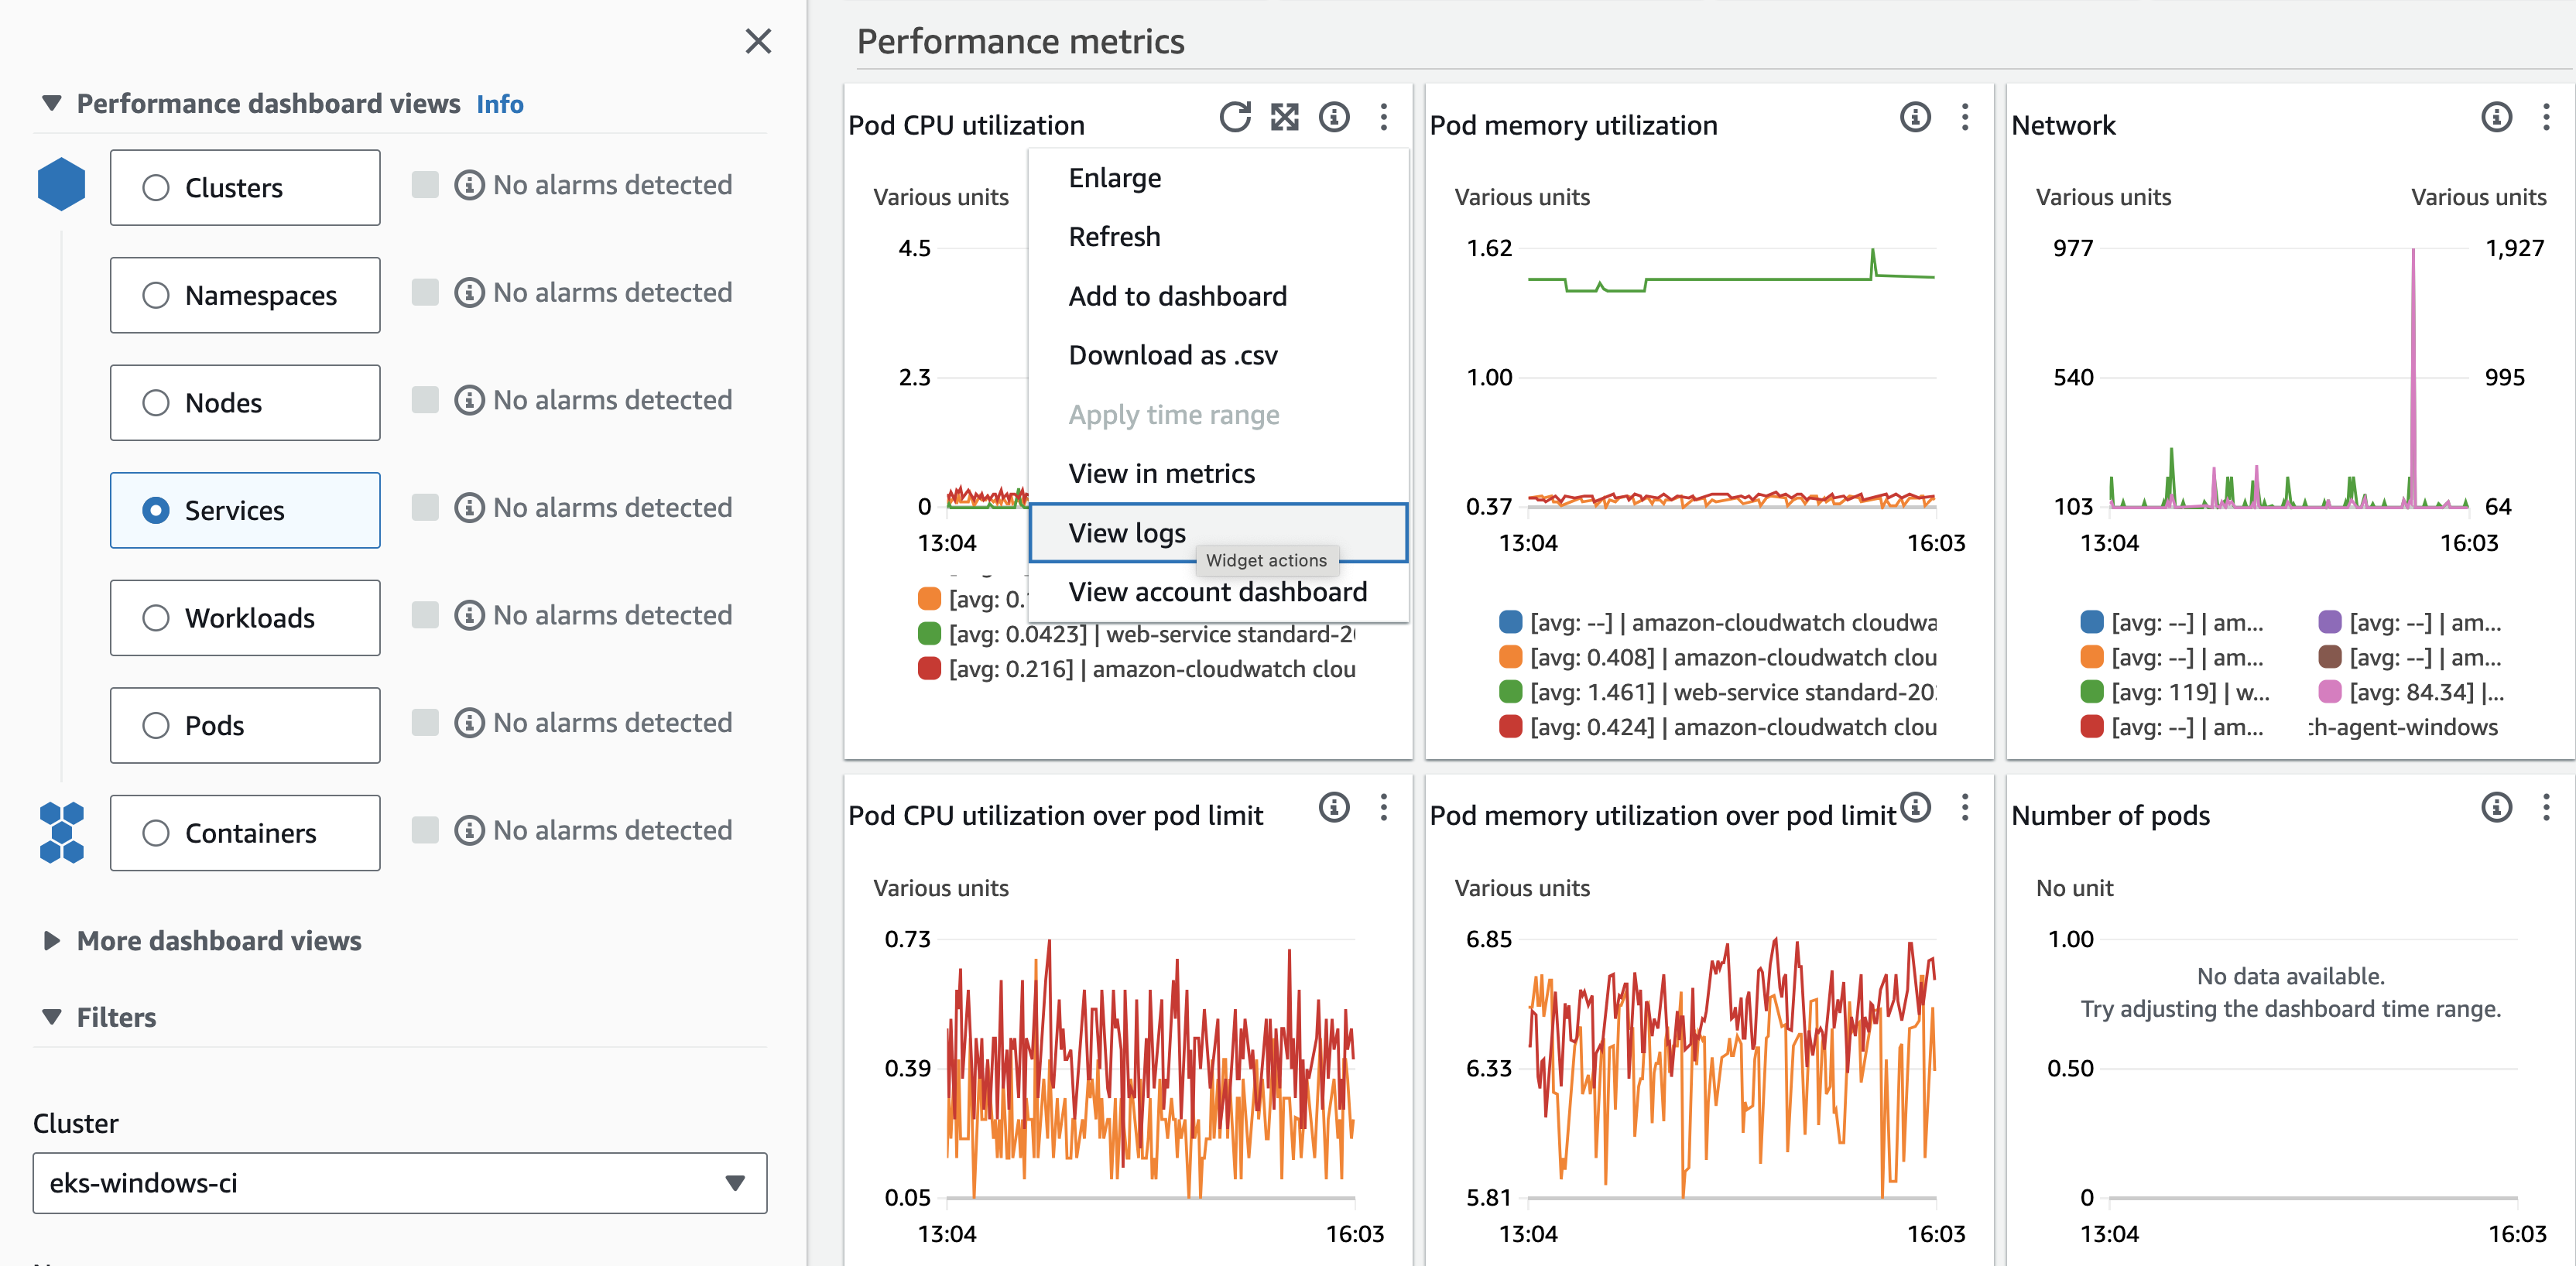Screen dimensions: 2576x1266
Task: Select the Workloads dashboard view
Action: click(x=156, y=618)
